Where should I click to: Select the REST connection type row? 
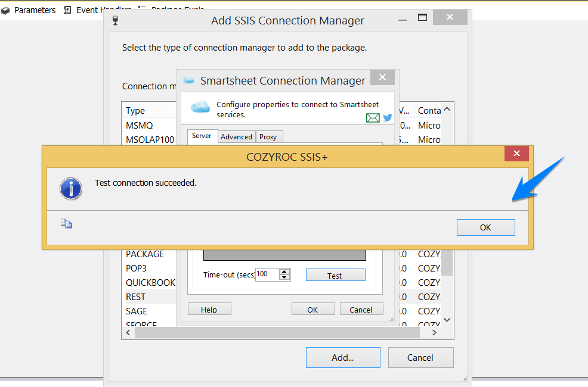click(x=150, y=297)
